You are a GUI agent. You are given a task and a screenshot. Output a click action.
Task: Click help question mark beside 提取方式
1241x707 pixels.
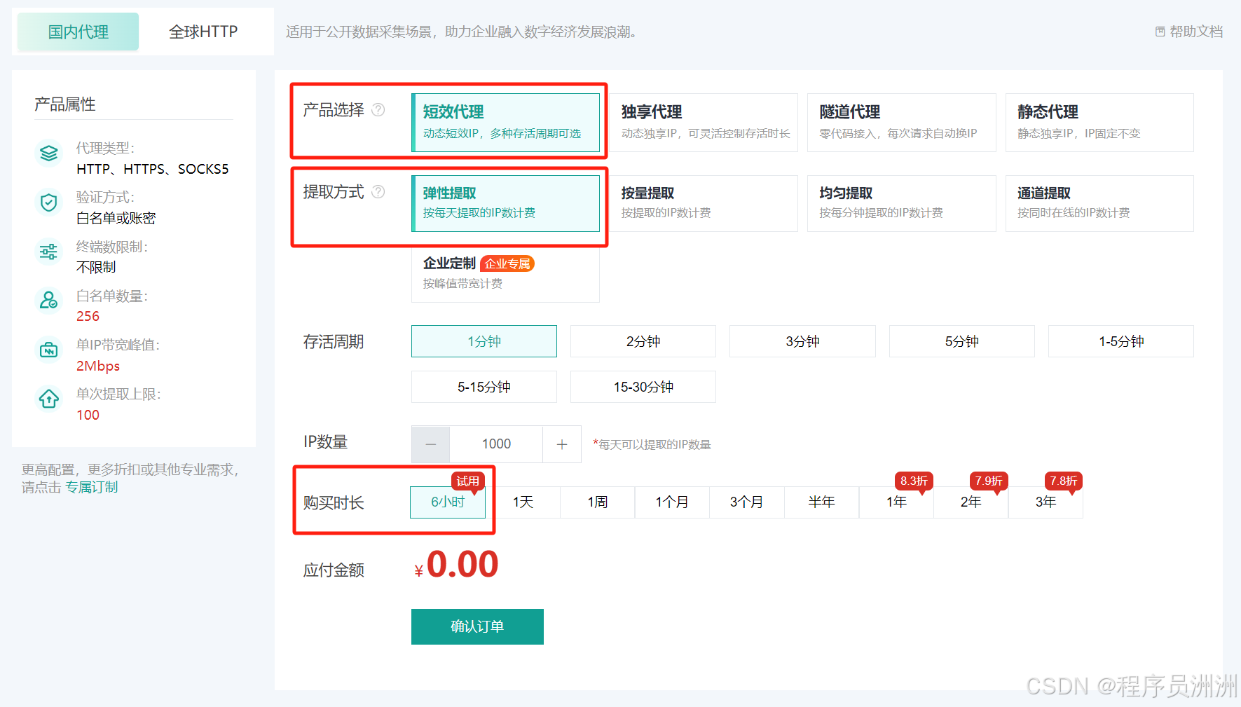pos(378,192)
